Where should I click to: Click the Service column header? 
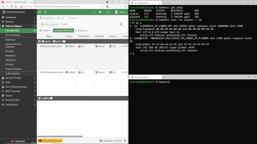click(113, 36)
